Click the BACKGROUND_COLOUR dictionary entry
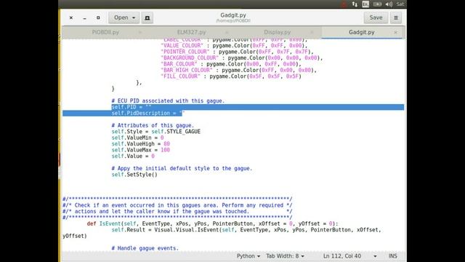The height and width of the screenshot is (262, 465). [242, 58]
